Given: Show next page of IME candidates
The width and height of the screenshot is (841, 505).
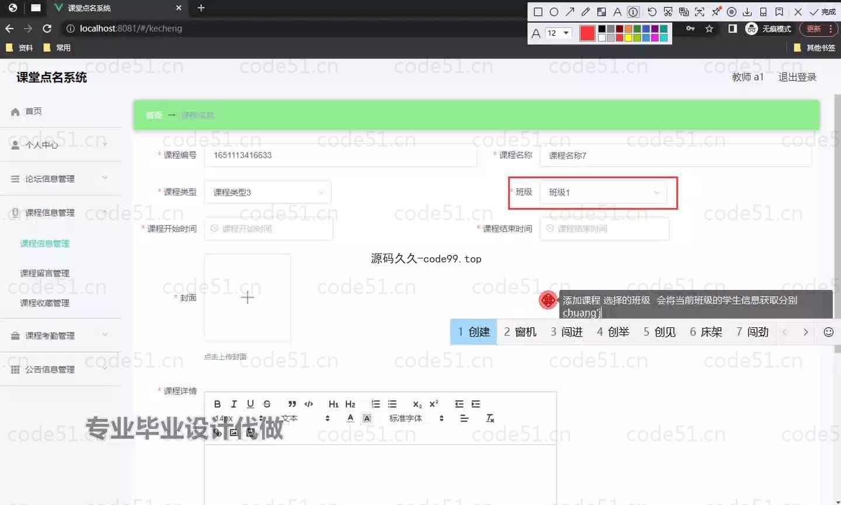Looking at the screenshot, I should click(805, 332).
